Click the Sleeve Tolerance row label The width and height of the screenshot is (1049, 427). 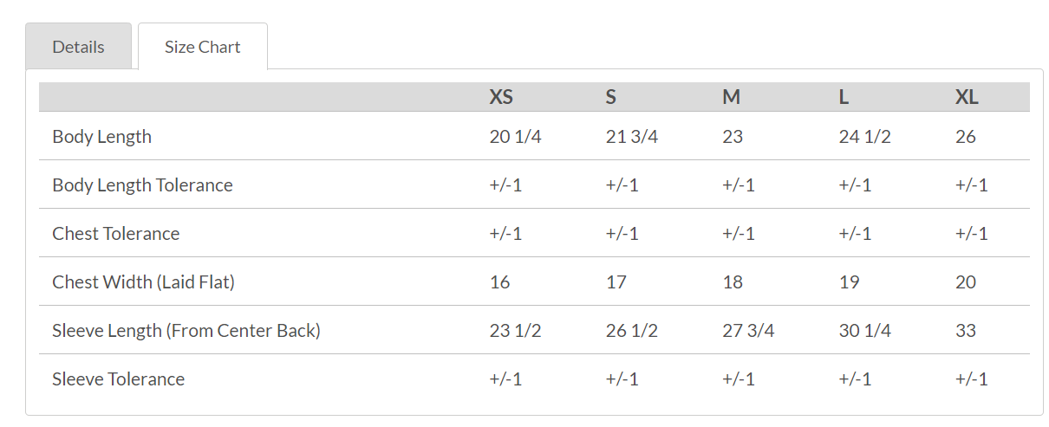pos(119,378)
